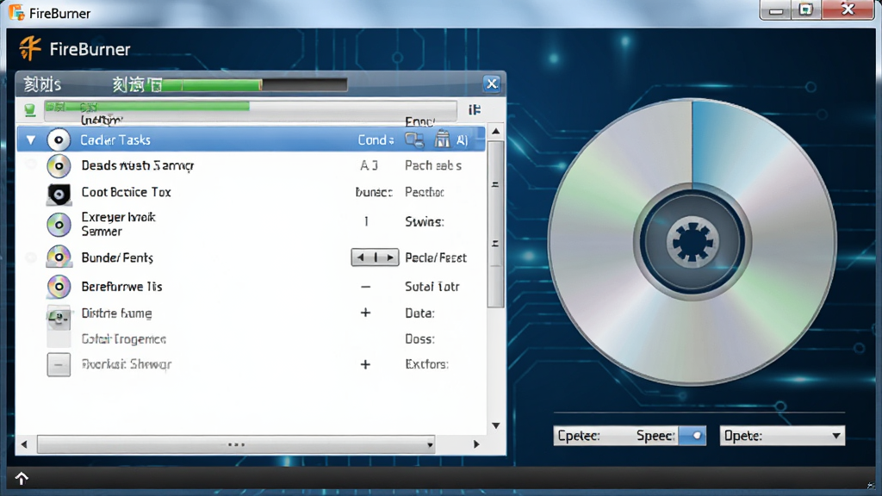The width and height of the screenshot is (882, 496).
Task: Click the horizontal scrollbar left arrow
Action: (x=23, y=444)
